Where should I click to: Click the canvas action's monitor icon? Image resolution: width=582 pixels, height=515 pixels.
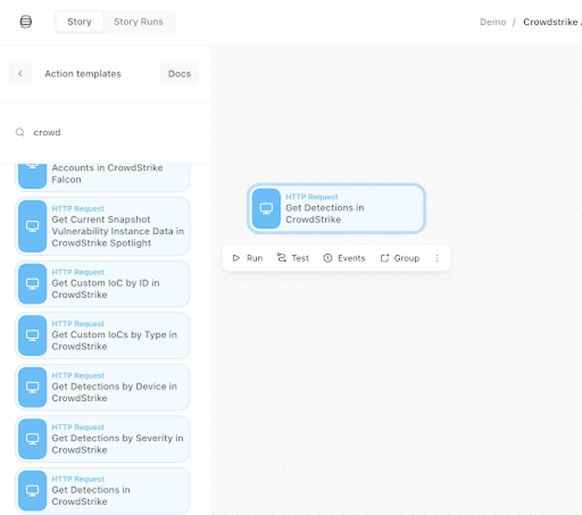(x=266, y=209)
